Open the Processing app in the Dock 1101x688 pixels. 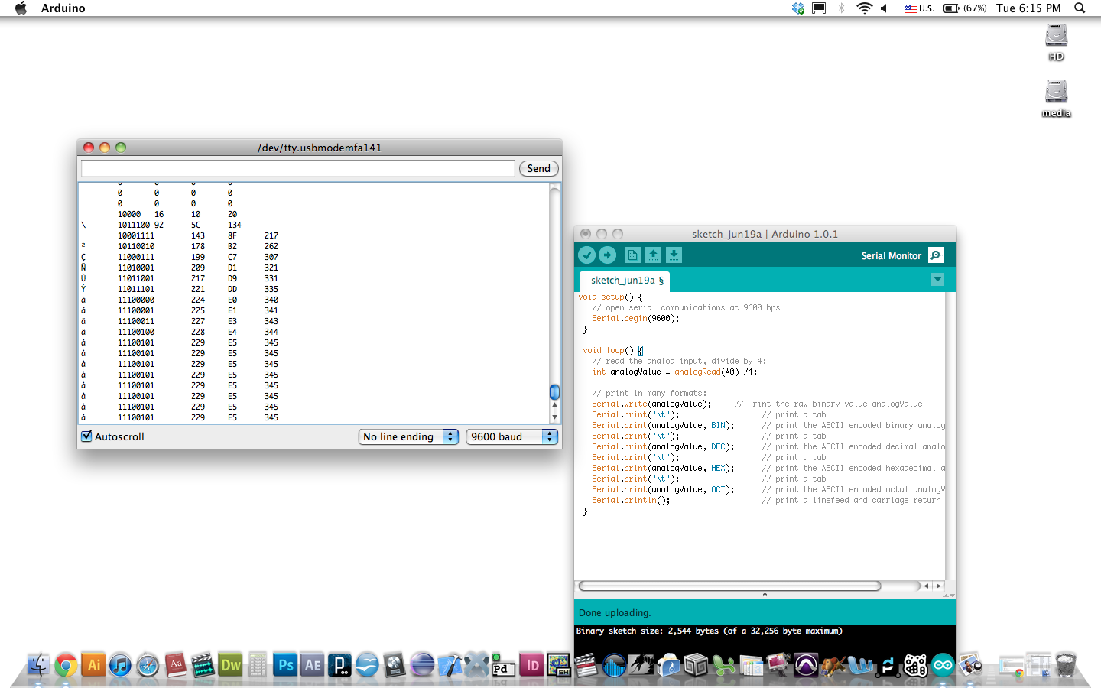tap(339, 665)
